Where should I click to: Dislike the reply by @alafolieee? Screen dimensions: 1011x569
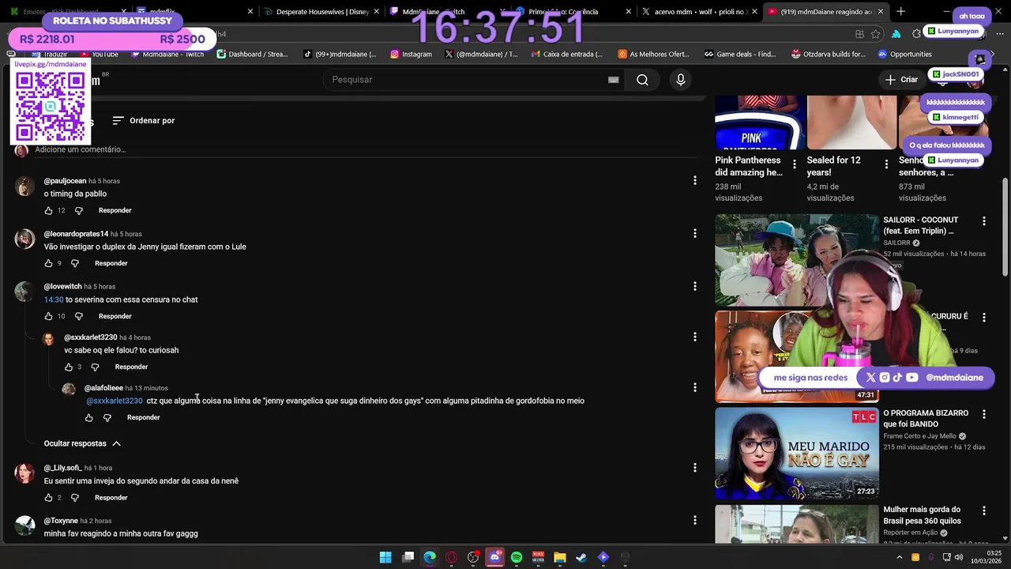pyautogui.click(x=107, y=417)
